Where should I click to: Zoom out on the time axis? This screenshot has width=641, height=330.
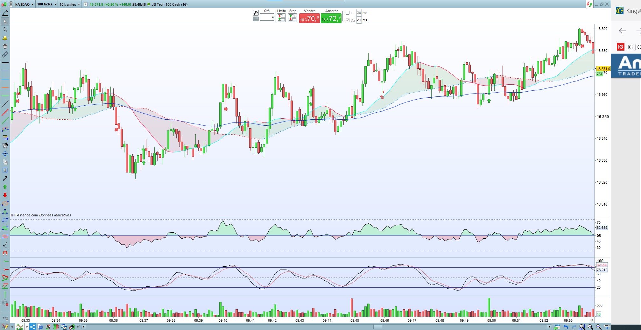590,327
